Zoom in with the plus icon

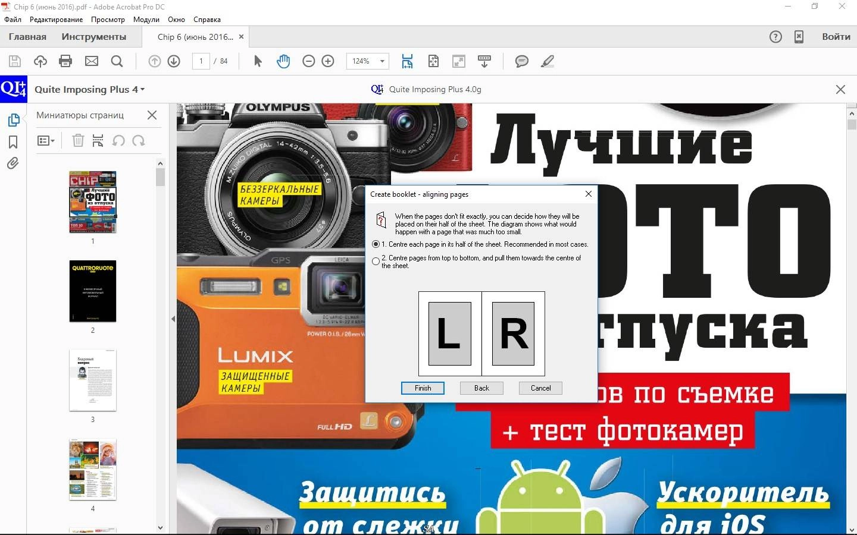pos(328,61)
